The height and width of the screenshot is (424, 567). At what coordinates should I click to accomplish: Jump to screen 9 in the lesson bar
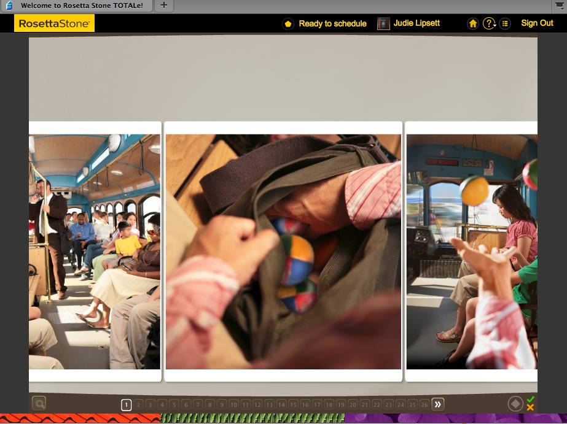(222, 405)
